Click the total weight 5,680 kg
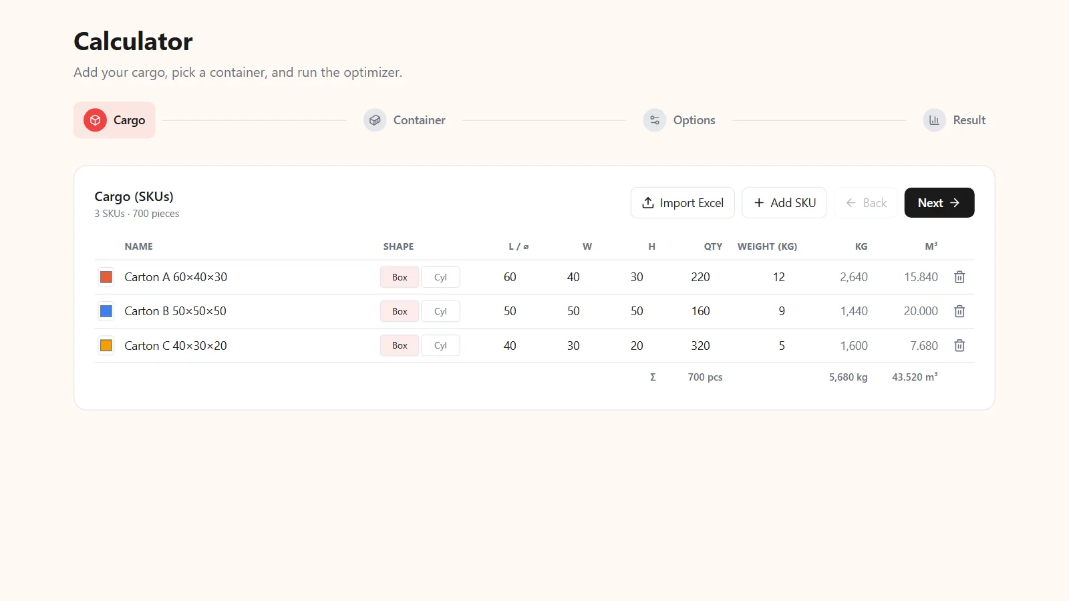This screenshot has width=1069, height=601. pyautogui.click(x=849, y=377)
